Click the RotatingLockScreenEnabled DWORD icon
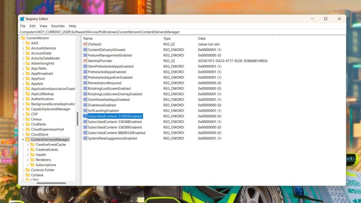 pos(85,88)
